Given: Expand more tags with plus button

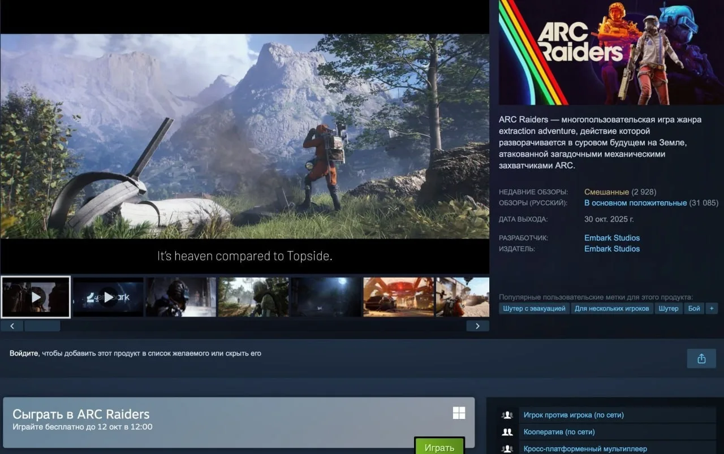Looking at the screenshot, I should click(712, 309).
